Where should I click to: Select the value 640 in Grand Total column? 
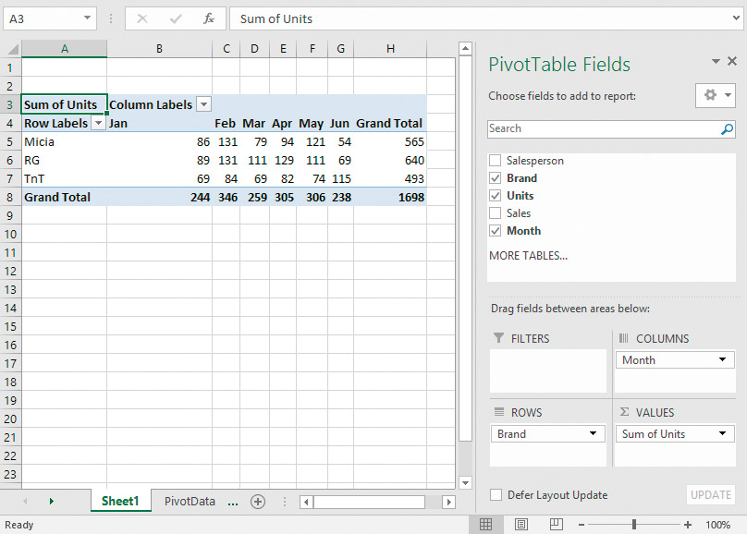point(390,161)
